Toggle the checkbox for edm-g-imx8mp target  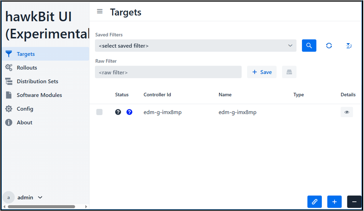pos(100,112)
